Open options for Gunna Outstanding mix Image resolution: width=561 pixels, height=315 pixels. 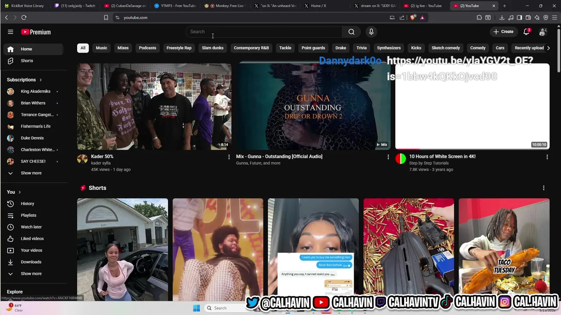[388, 157]
